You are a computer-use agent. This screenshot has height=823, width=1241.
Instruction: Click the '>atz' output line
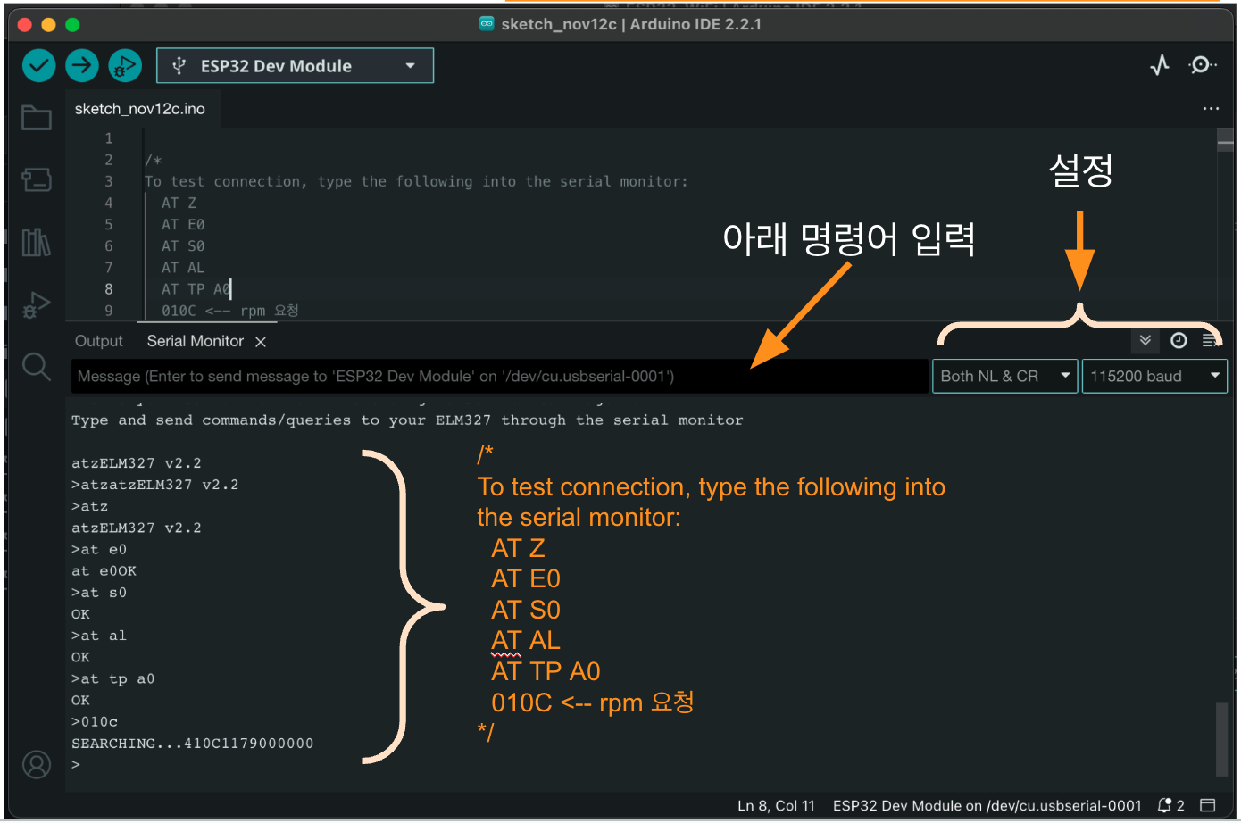click(89, 506)
